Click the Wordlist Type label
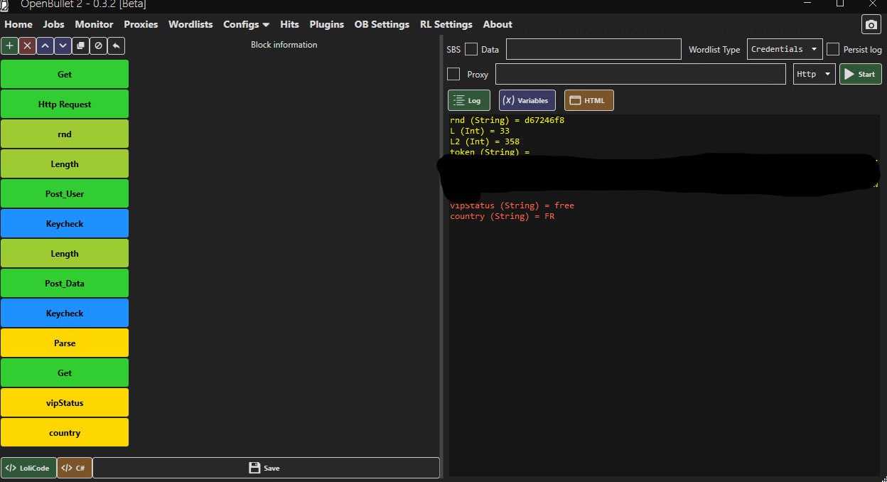Image resolution: width=887 pixels, height=482 pixels. 714,50
